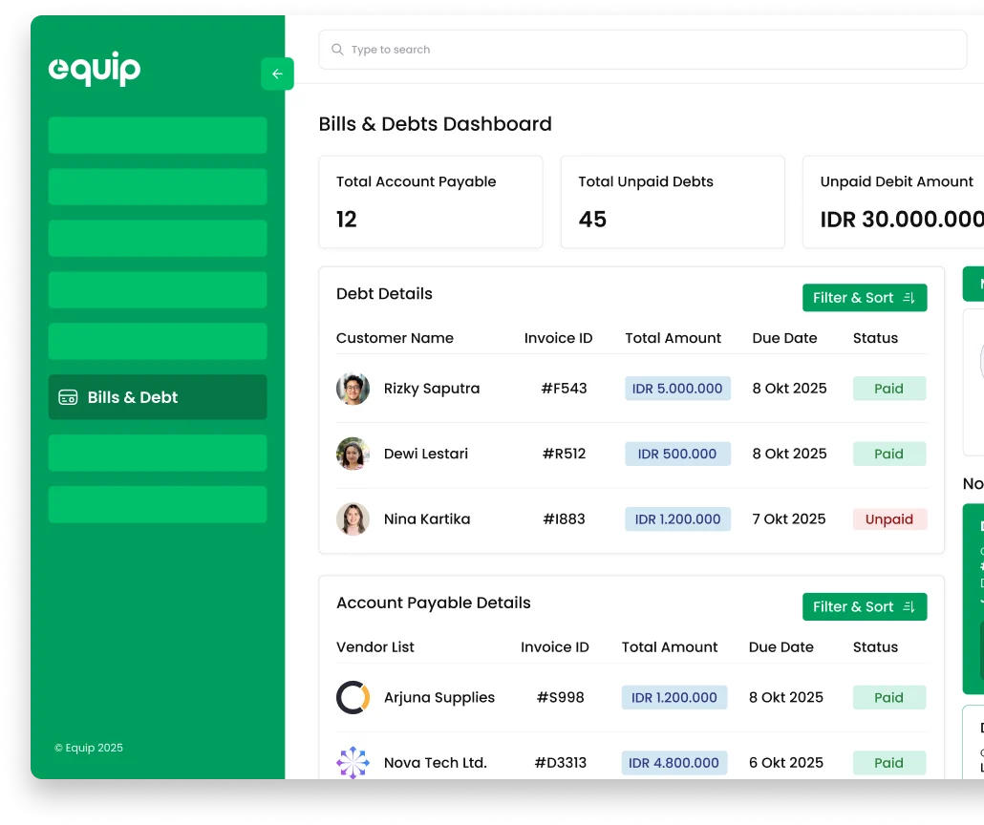984x825 pixels.
Task: Click the IDR 5.000.000 amount tag
Action: pyautogui.click(x=677, y=389)
